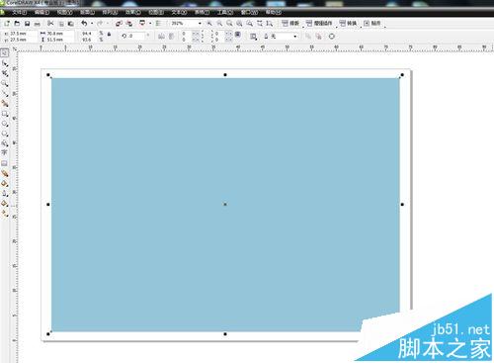Image resolution: width=494 pixels, height=363 pixels.
Task: Open the outline width dropdown showing 无
Action: [x=295, y=37]
